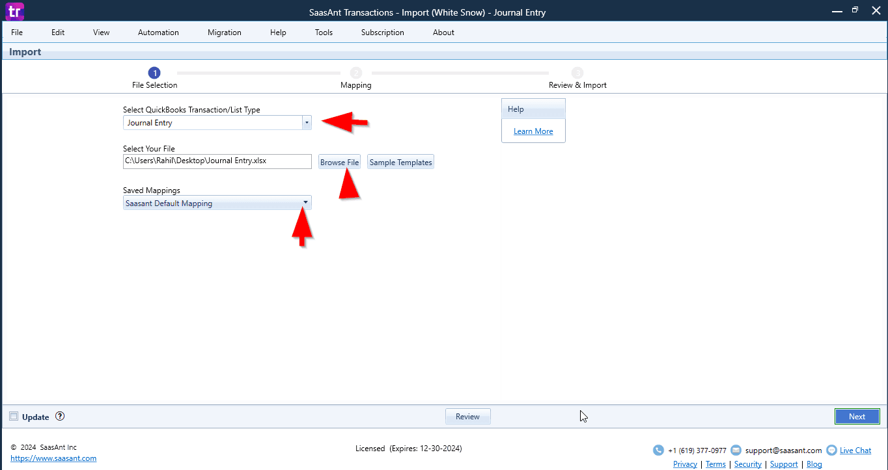Click the Review button

pos(467,417)
